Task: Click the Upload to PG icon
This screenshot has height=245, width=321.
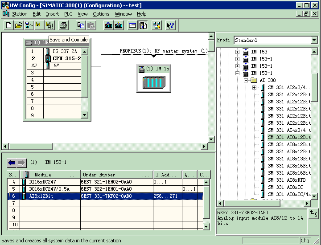Action: [118, 25]
